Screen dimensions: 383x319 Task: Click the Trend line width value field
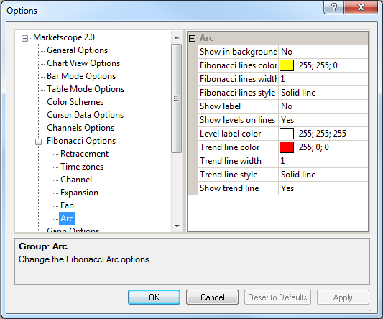coord(323,161)
